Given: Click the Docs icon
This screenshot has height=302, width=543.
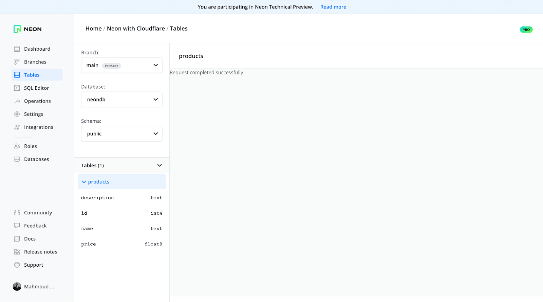Looking at the screenshot, I should pyautogui.click(x=17, y=239).
